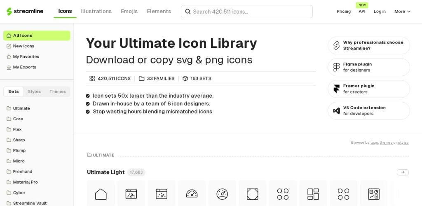The image size is (422, 206).
Task: Open the Cyber folder in the sidebar
Action: [19, 193]
